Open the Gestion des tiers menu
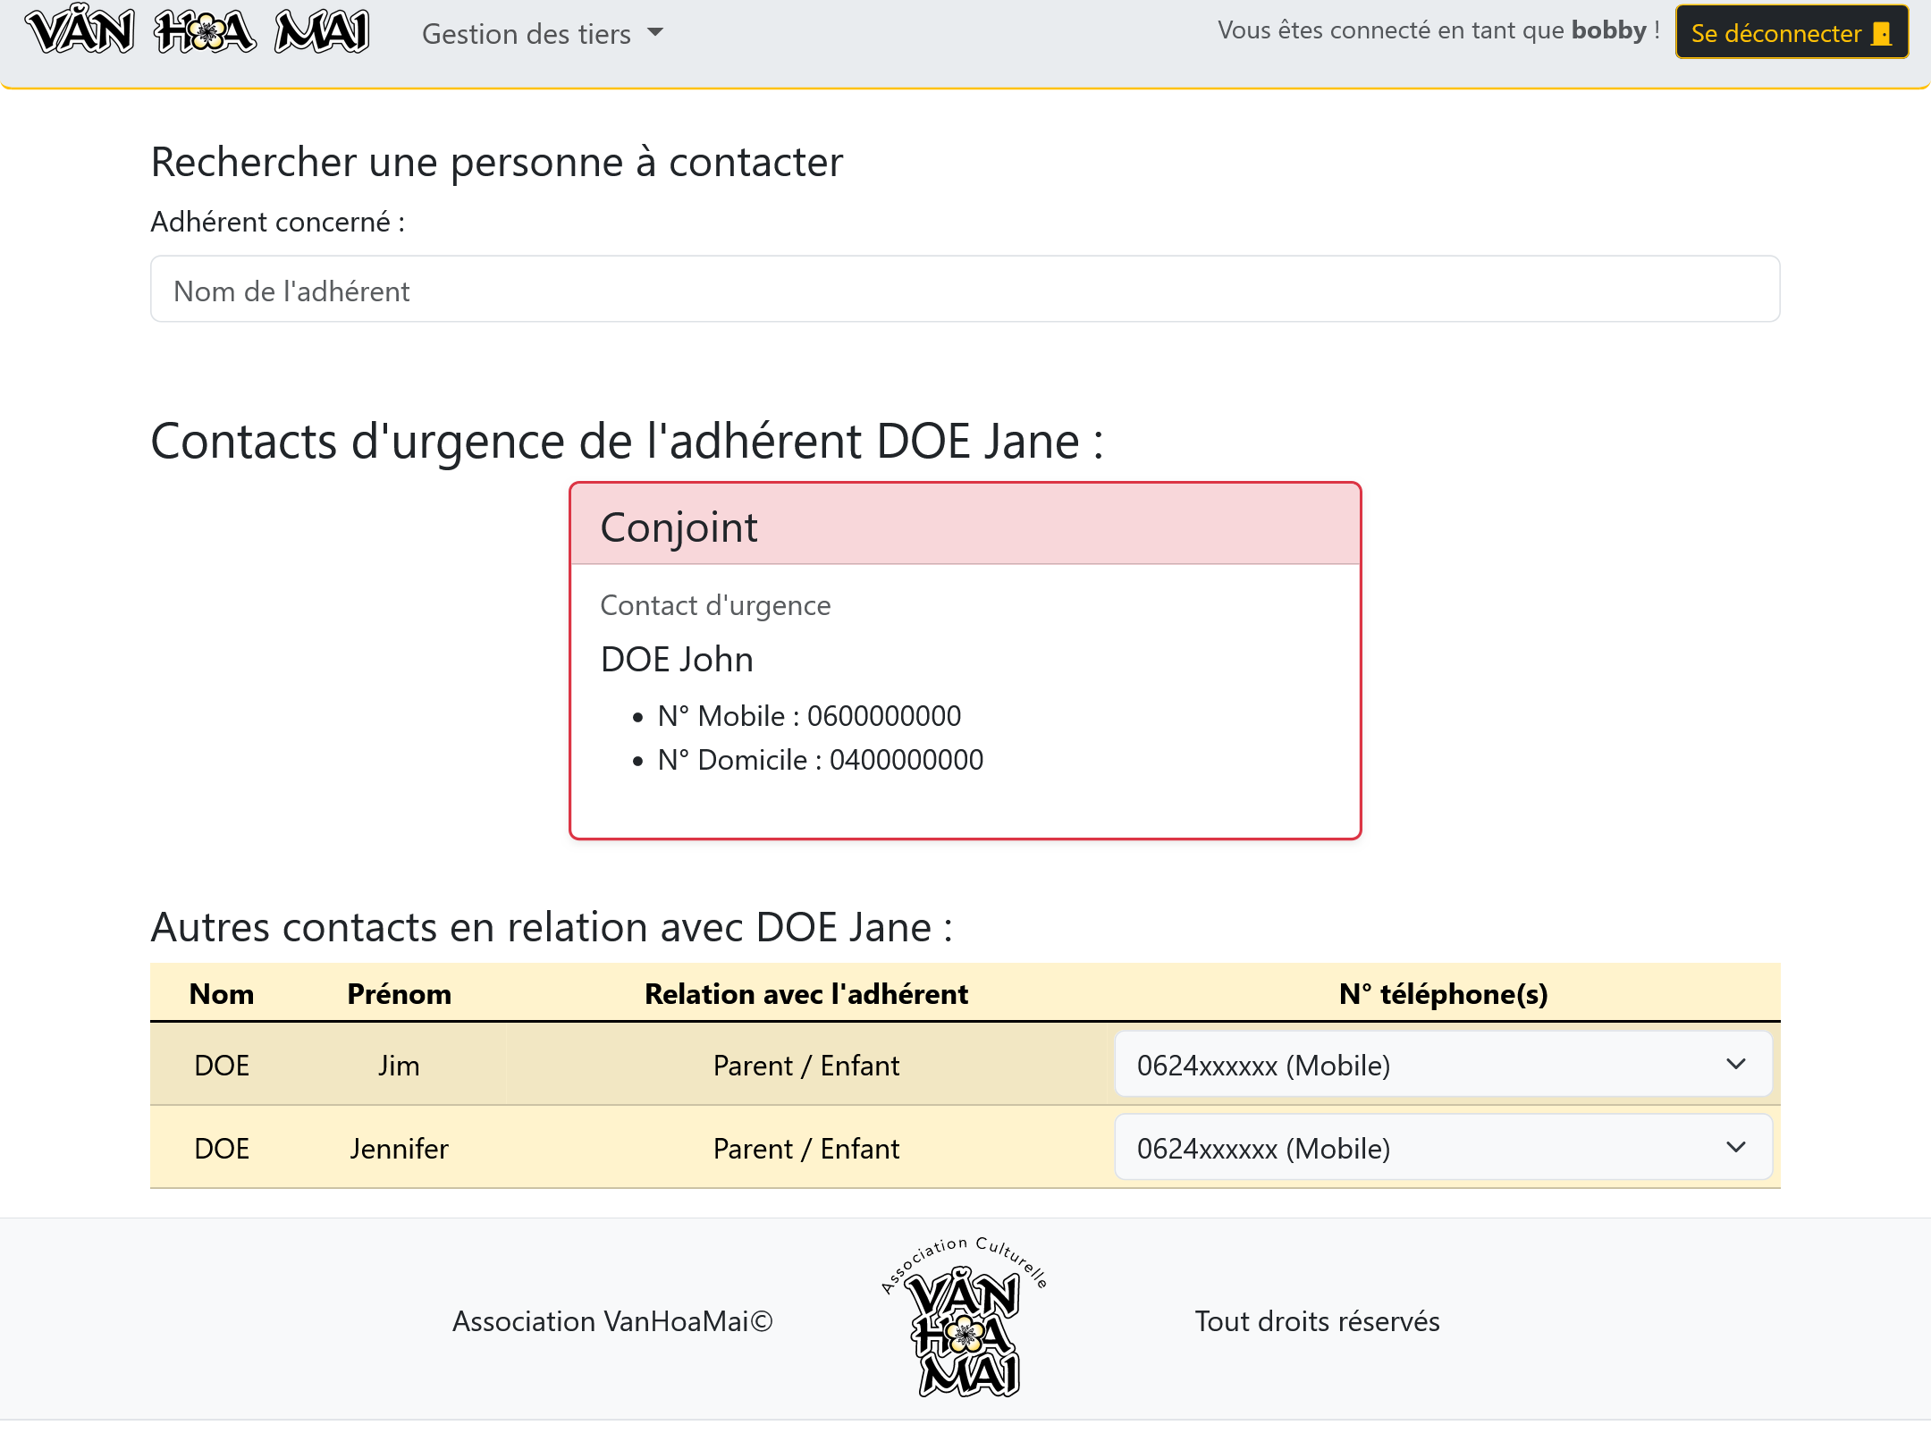 tap(527, 34)
